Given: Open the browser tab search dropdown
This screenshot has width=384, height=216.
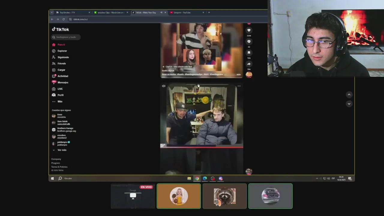Looking at the screenshot, I should click(52, 13).
